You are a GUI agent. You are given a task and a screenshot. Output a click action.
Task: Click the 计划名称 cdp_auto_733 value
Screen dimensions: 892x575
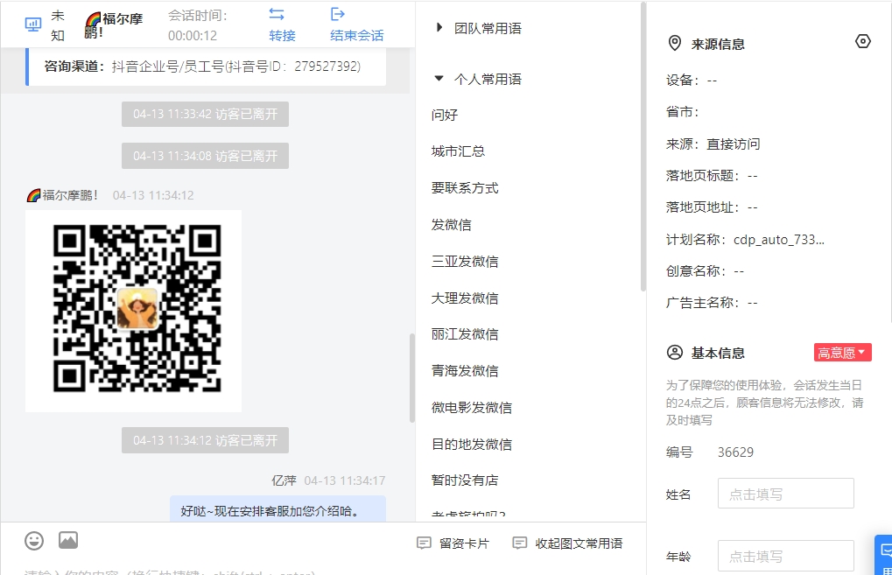pos(779,240)
